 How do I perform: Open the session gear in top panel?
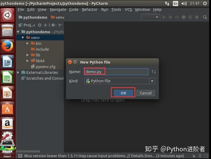[x=205, y=3]
